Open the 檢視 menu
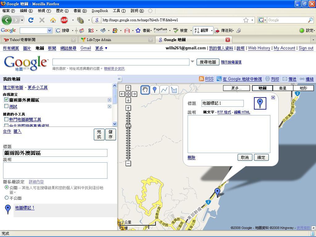This screenshot has width=316, height=237. point(44,11)
